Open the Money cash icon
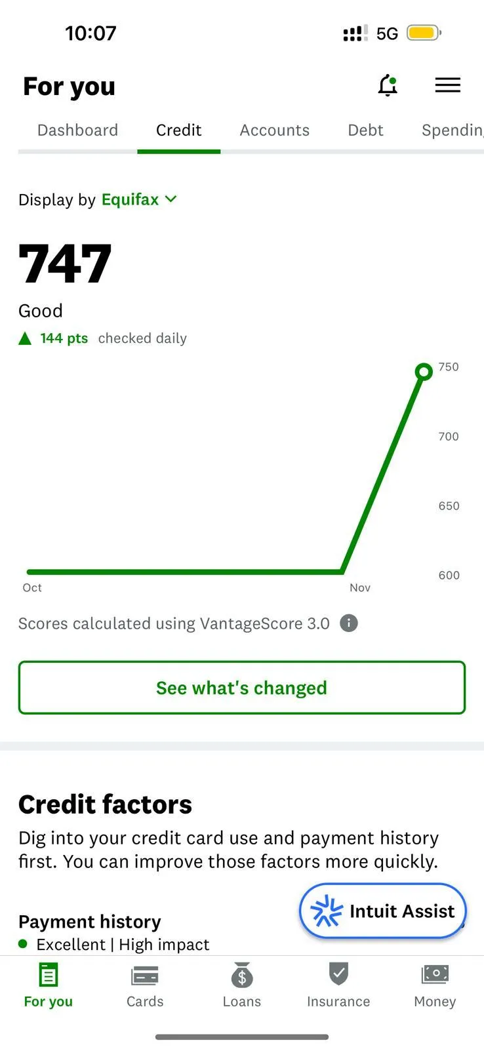 (435, 974)
